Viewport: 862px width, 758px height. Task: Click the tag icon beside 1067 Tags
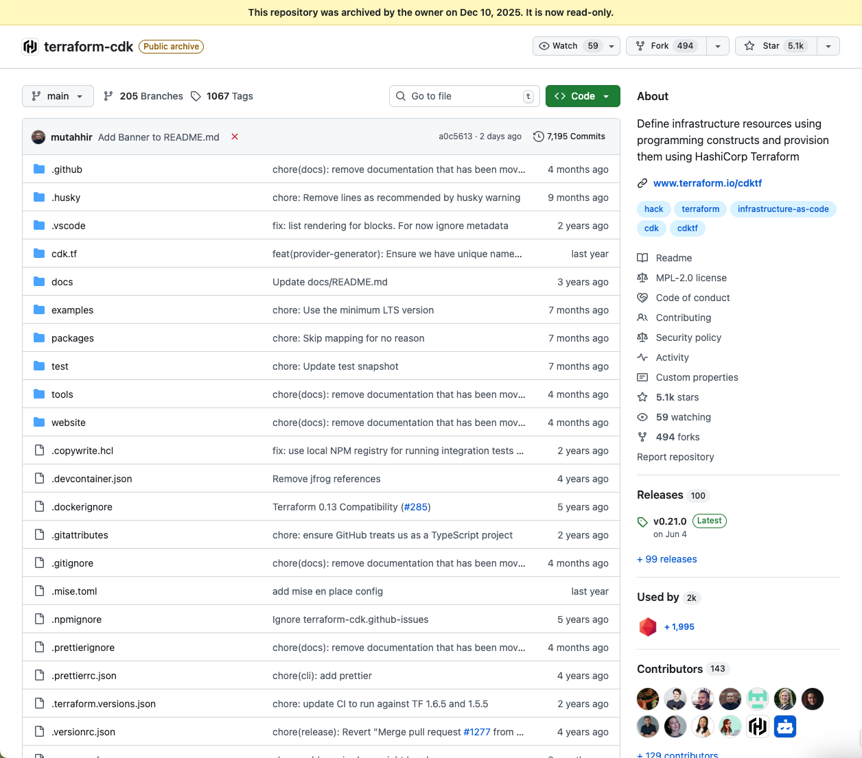pyautogui.click(x=196, y=96)
